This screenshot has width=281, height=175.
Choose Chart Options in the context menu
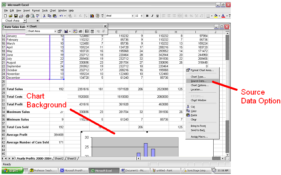[199, 85]
